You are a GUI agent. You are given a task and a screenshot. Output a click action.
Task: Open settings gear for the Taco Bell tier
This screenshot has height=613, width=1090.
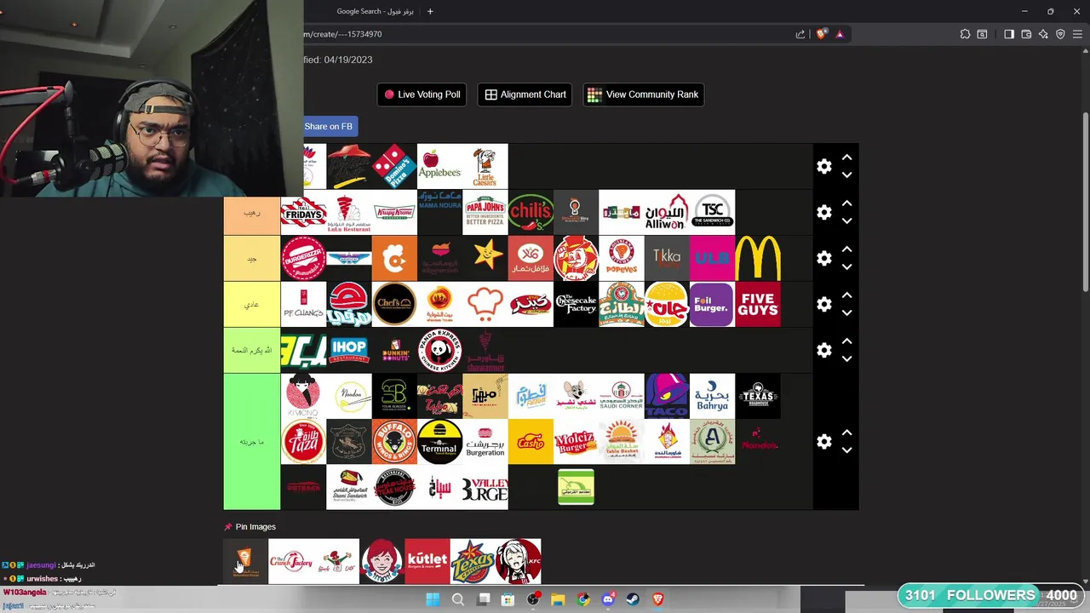823,442
